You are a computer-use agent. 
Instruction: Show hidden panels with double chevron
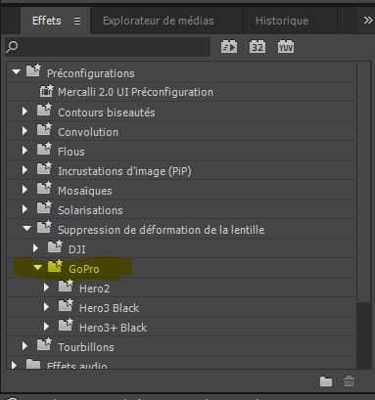point(368,21)
